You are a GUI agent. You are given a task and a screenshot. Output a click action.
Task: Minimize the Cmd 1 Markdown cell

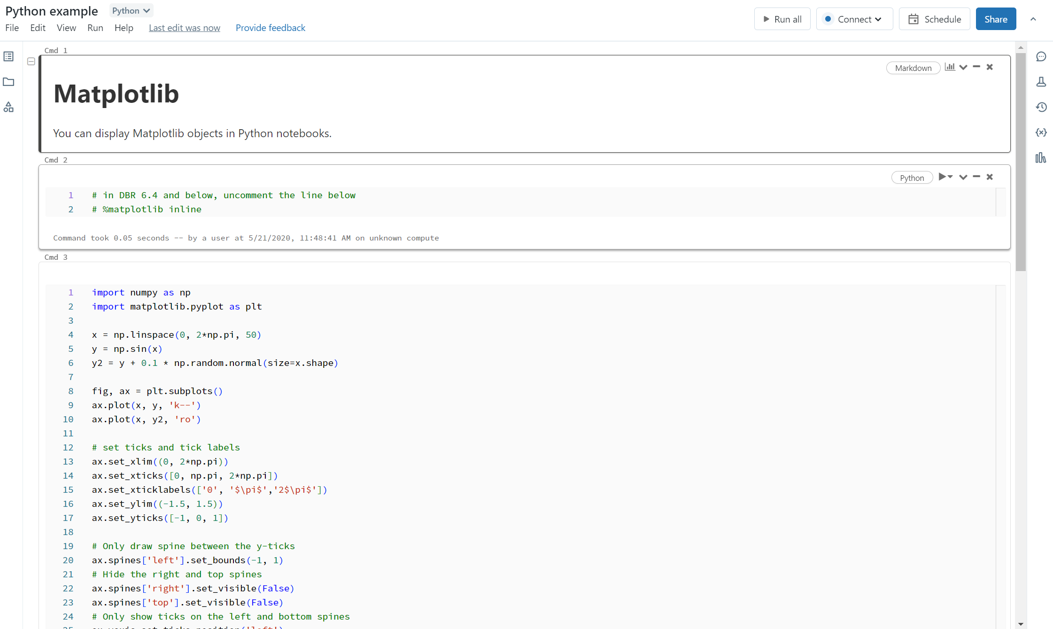point(976,67)
